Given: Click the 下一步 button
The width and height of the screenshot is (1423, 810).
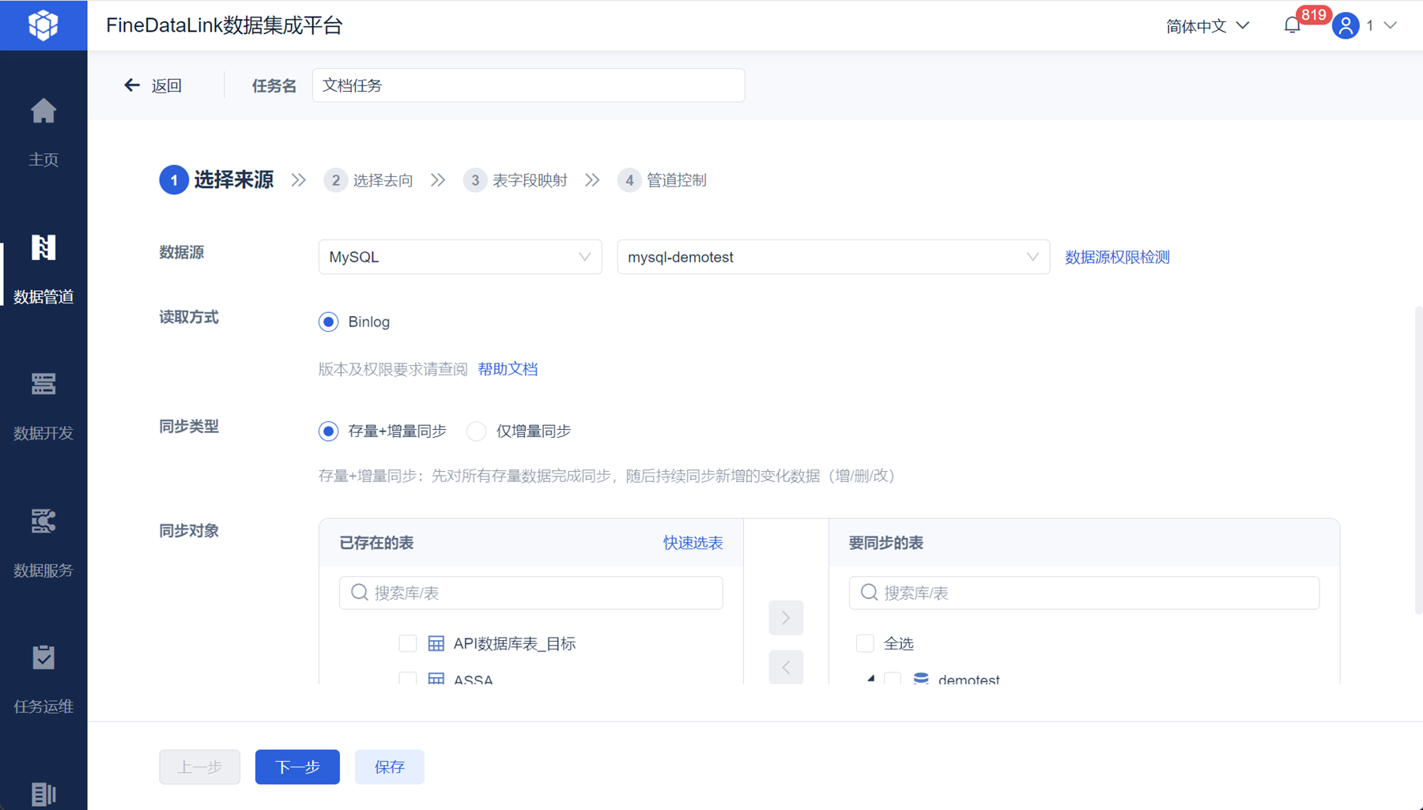Looking at the screenshot, I should click(297, 767).
